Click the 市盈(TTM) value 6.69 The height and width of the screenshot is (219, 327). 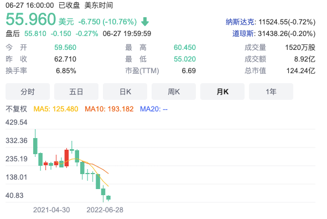(189, 71)
